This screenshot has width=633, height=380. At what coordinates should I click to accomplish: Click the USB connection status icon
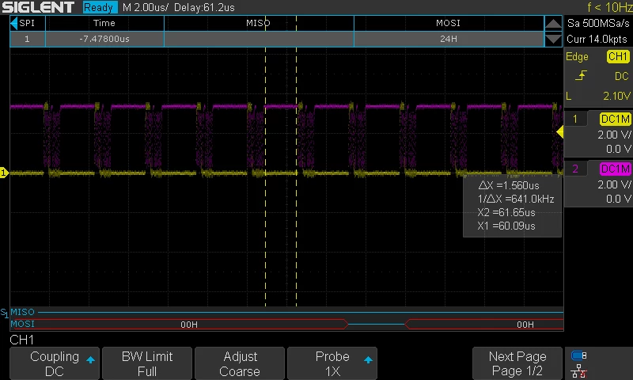pyautogui.click(x=579, y=355)
